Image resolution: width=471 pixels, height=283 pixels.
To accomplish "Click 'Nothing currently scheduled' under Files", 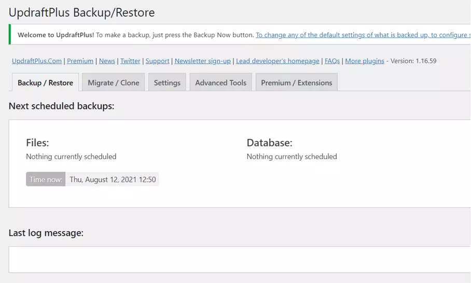I will pos(71,157).
